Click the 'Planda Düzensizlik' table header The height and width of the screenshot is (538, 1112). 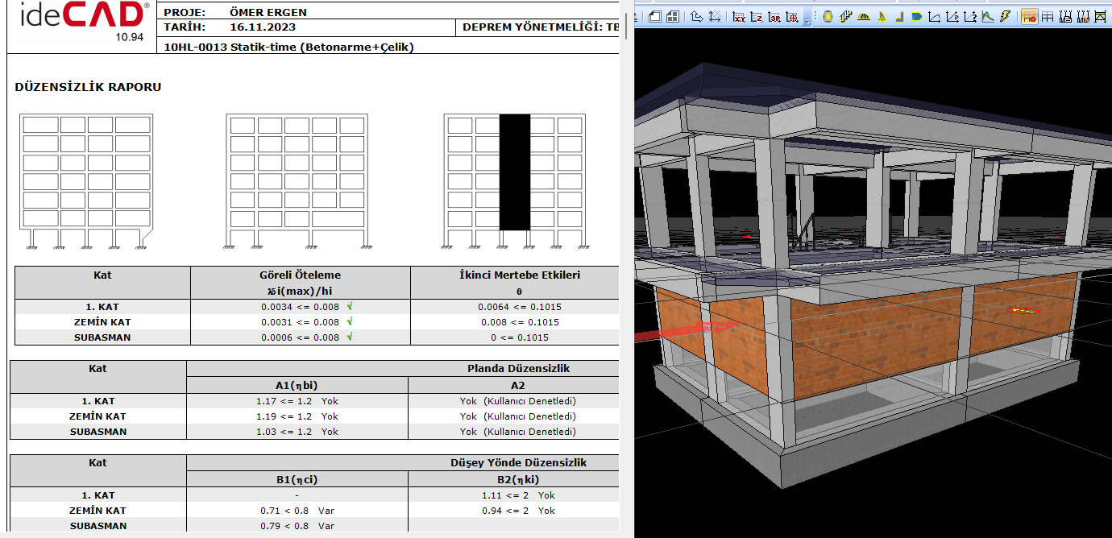(518, 368)
